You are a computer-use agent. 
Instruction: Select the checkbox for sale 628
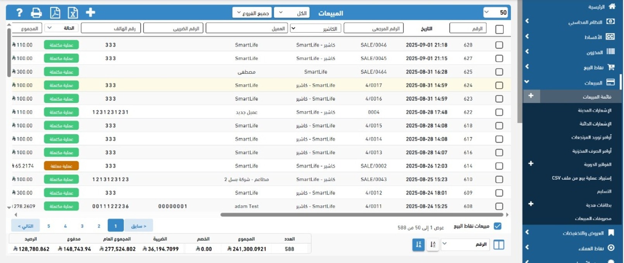pos(499,45)
